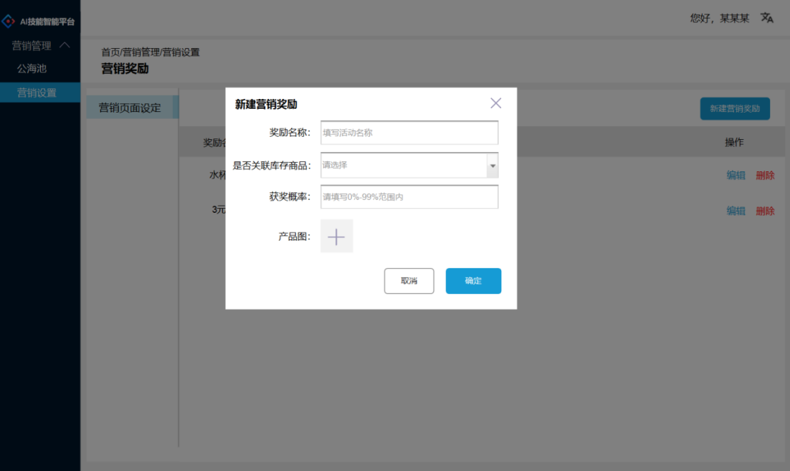The height and width of the screenshot is (471, 790).
Task: Click the 获奖概率 input field
Action: 409,196
